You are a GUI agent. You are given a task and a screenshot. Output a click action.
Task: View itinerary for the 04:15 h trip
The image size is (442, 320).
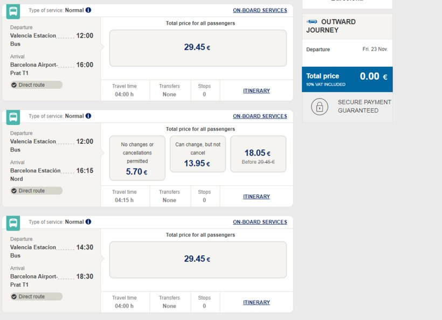coord(257,197)
